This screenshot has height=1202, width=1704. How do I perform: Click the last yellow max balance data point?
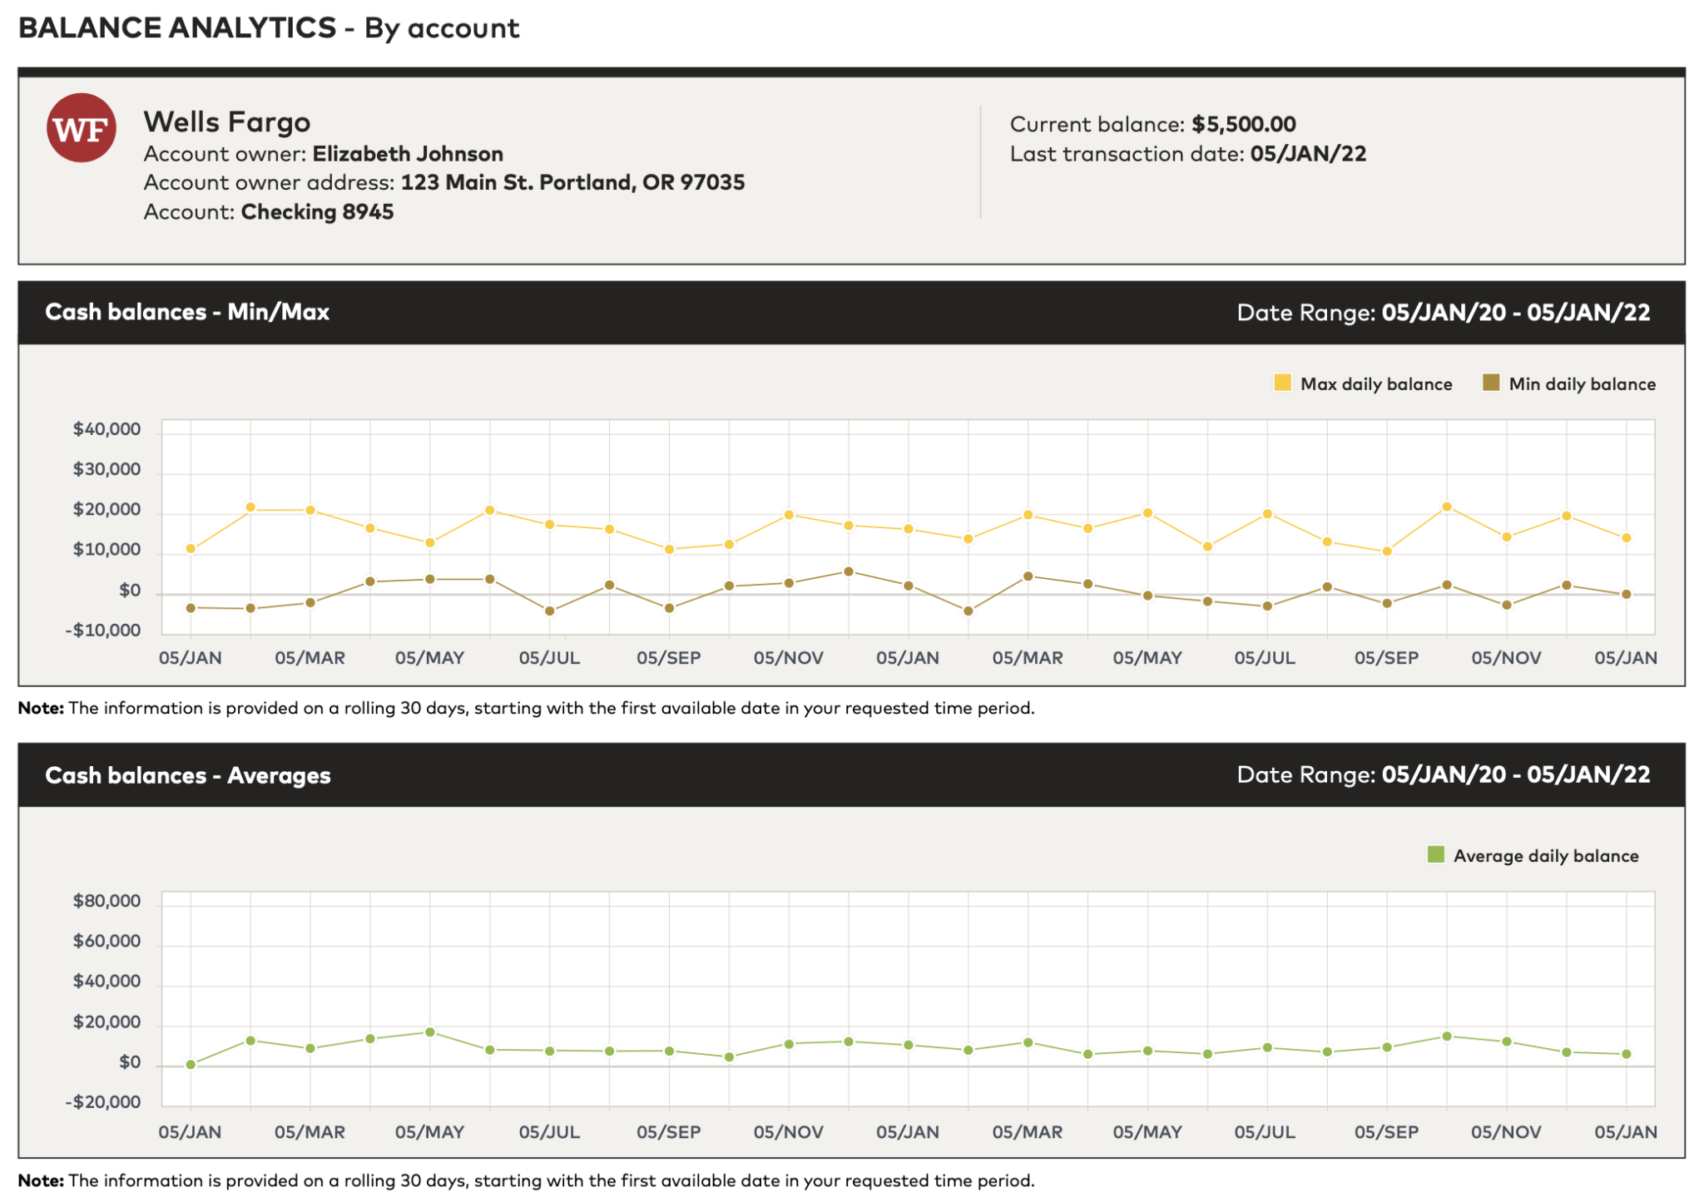pyautogui.click(x=1626, y=538)
